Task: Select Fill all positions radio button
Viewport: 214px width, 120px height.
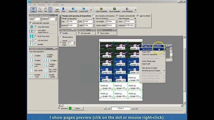Action: [x=61, y=37]
